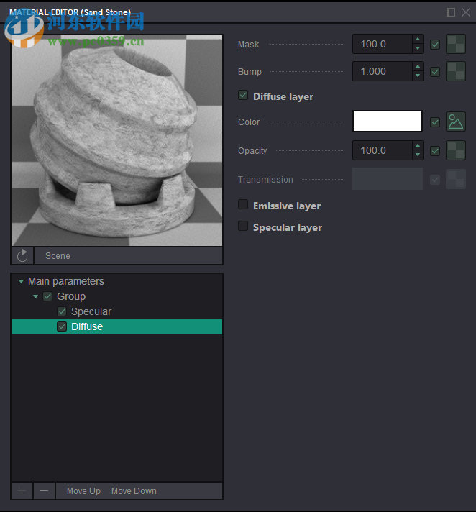Uncheck the Diffuse tree item checkbox
This screenshot has width=476, height=512.
coord(62,326)
